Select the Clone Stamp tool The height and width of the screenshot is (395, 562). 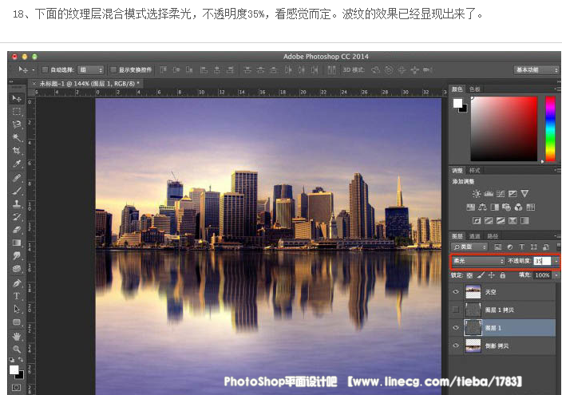pos(17,203)
